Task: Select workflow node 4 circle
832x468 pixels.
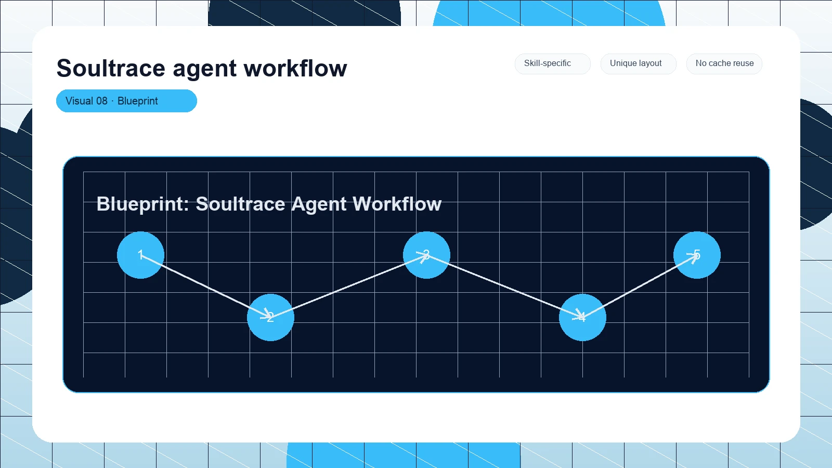Action: [x=582, y=317]
